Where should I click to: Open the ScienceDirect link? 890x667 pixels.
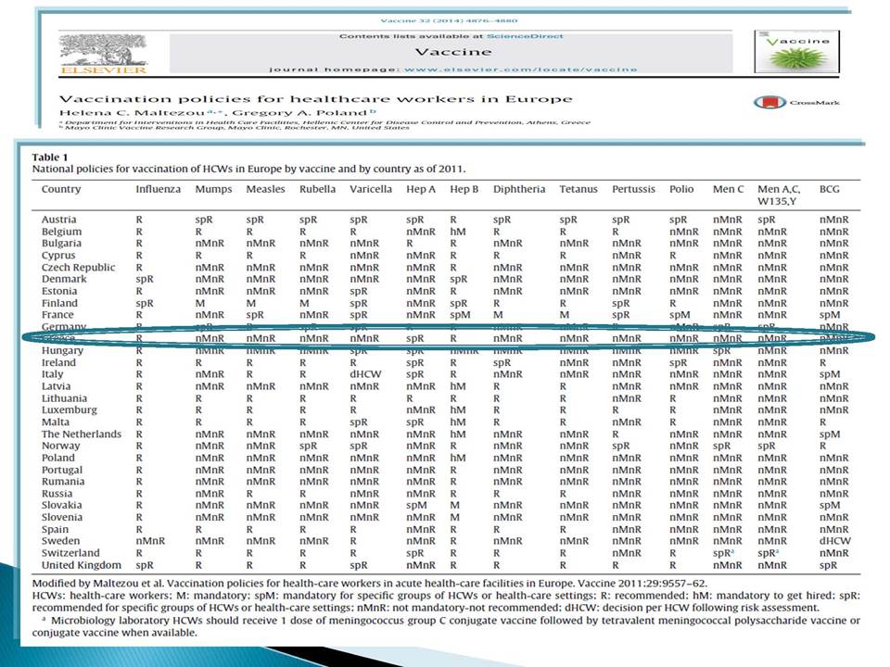pyautogui.click(x=525, y=36)
